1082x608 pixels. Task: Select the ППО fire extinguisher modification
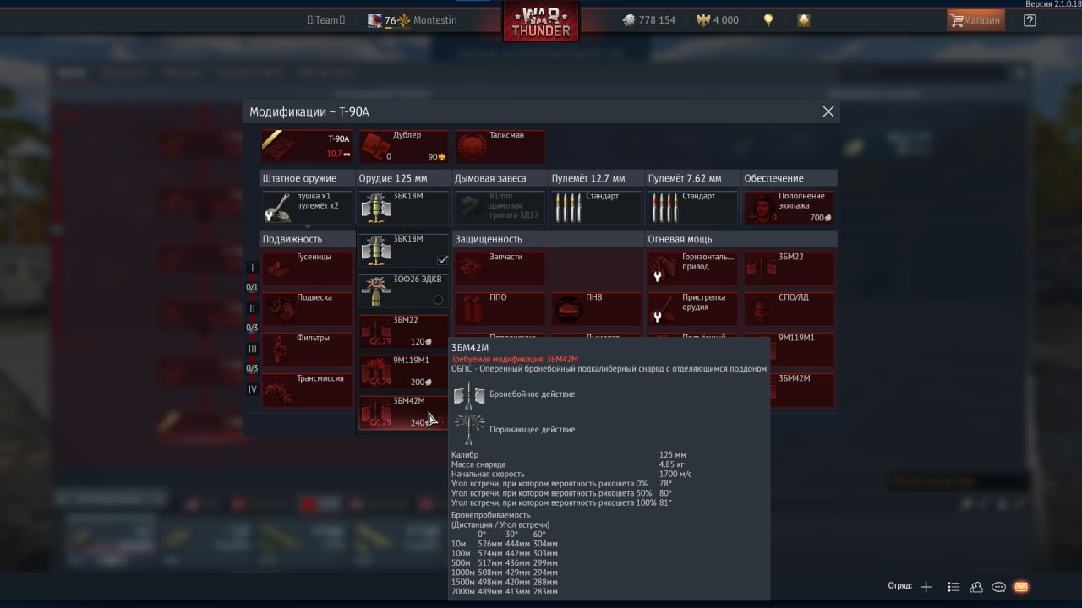(x=500, y=309)
